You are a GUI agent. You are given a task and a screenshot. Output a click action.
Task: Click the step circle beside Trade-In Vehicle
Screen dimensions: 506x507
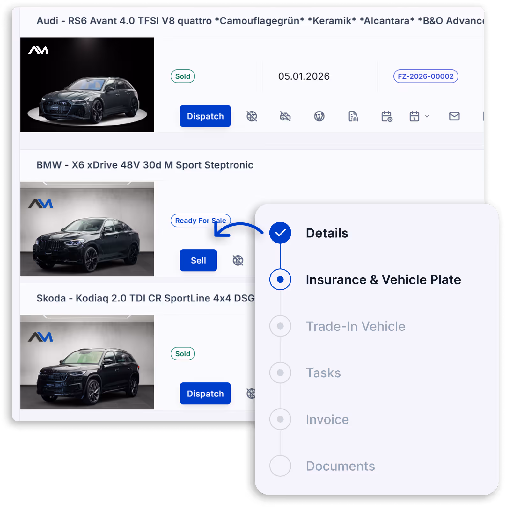click(x=280, y=326)
